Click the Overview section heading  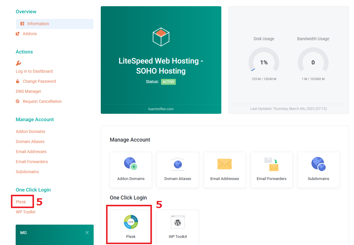(x=26, y=12)
